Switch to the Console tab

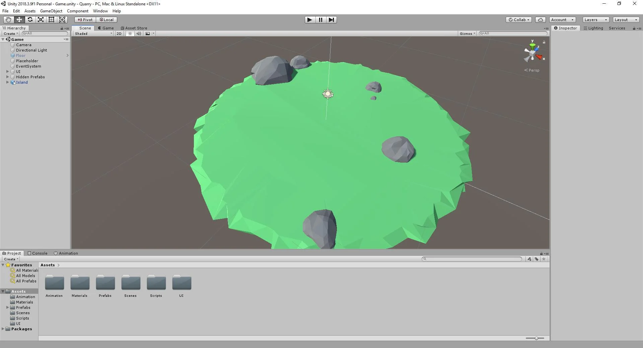pos(38,253)
